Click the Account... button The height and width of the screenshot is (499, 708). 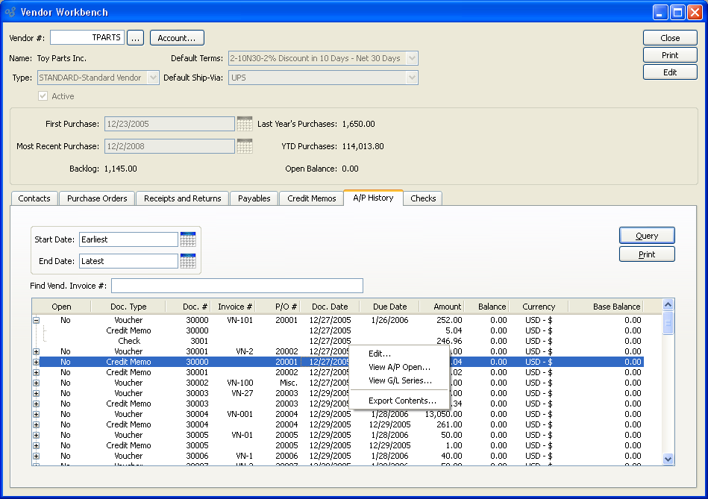point(177,38)
